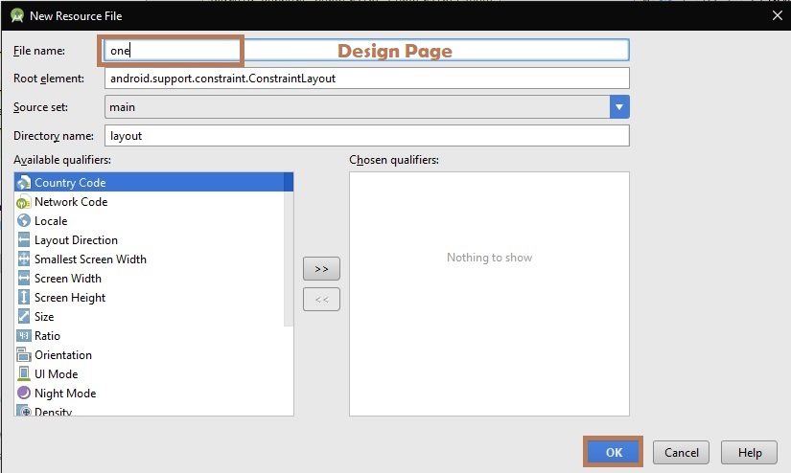Image resolution: width=791 pixels, height=473 pixels.
Task: Select Network Code qualifier row
Action: (149, 201)
